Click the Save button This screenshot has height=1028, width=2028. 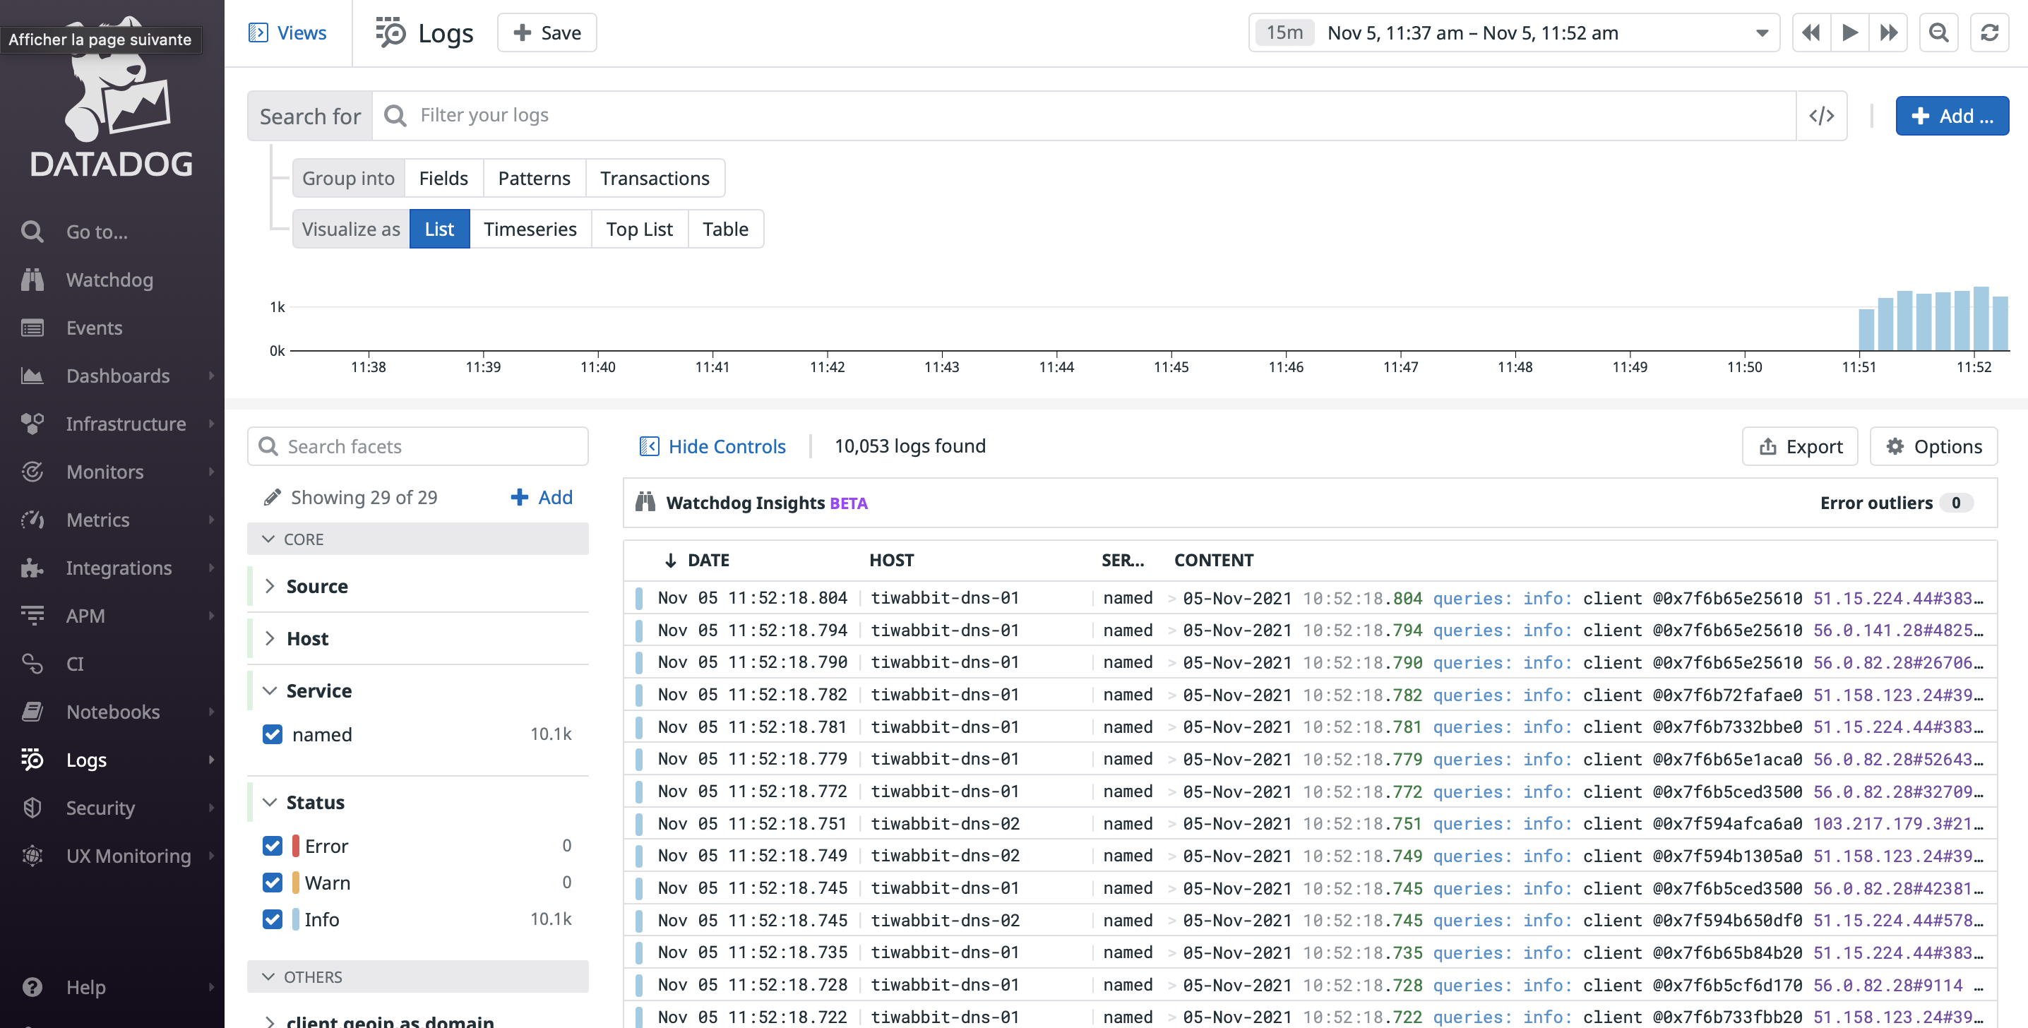point(547,33)
